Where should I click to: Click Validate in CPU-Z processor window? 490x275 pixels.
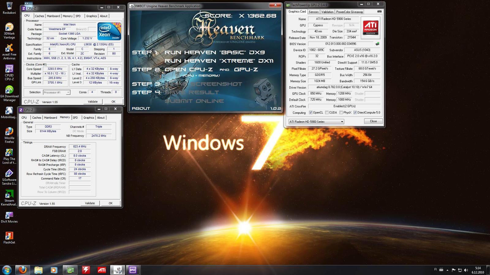point(93,102)
